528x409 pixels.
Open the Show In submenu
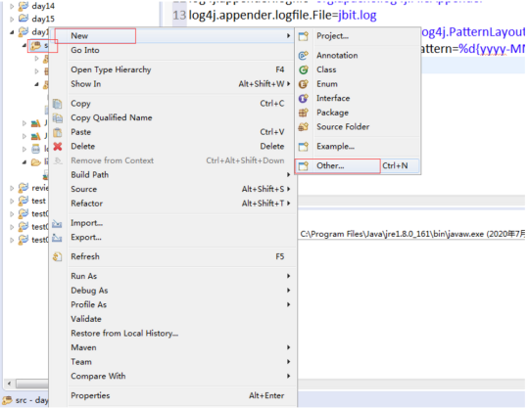(x=173, y=84)
